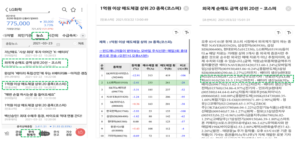Viewport: 298px width, 141px height.
Task: Click the 매수체결 횟수(A) column header
Action: (x=151, y=67)
